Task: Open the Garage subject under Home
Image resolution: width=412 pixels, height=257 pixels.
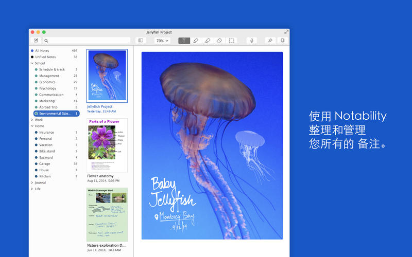Action: coord(45,163)
